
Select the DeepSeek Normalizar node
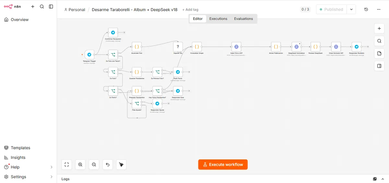tap(296, 47)
